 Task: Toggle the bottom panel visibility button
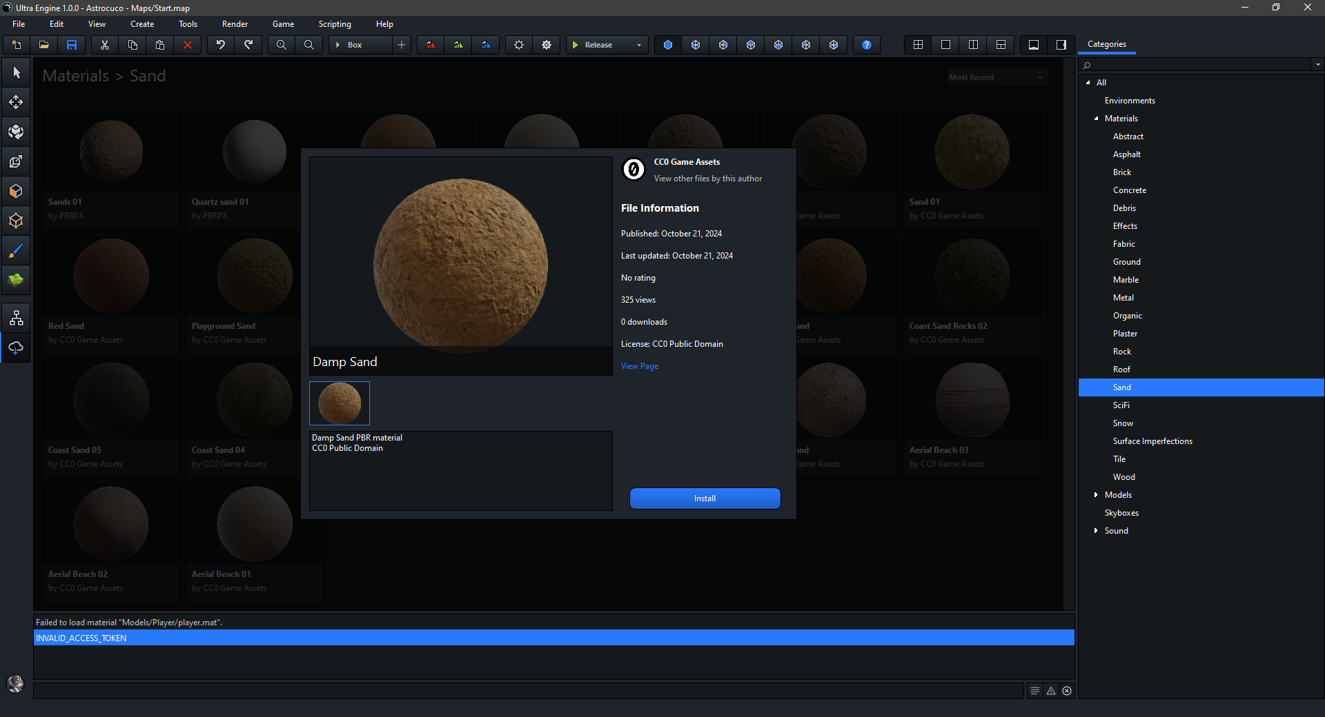1034,45
